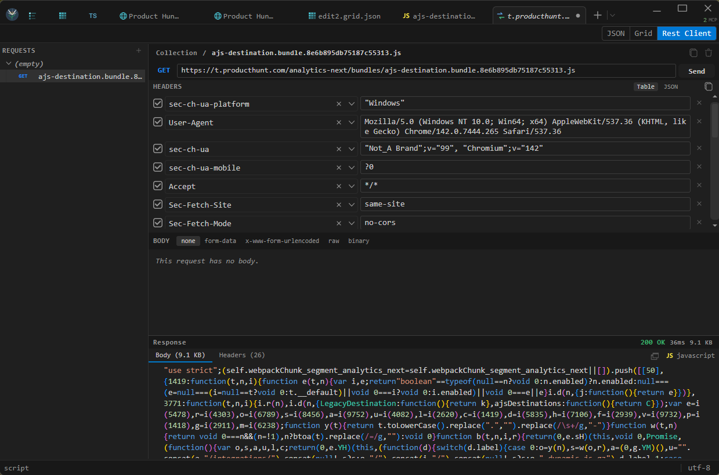Image resolution: width=719 pixels, height=475 pixels.
Task: Copy headers using the HEADERS copy icon
Action: point(708,86)
